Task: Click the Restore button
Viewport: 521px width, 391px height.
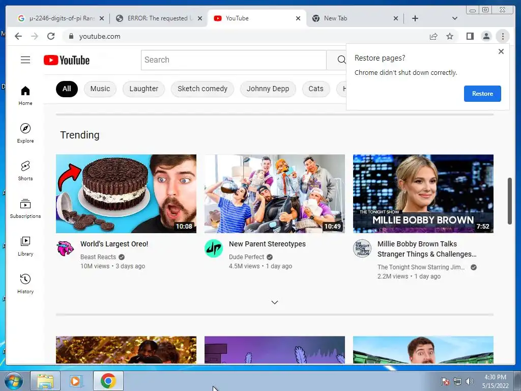Action: pyautogui.click(x=482, y=94)
